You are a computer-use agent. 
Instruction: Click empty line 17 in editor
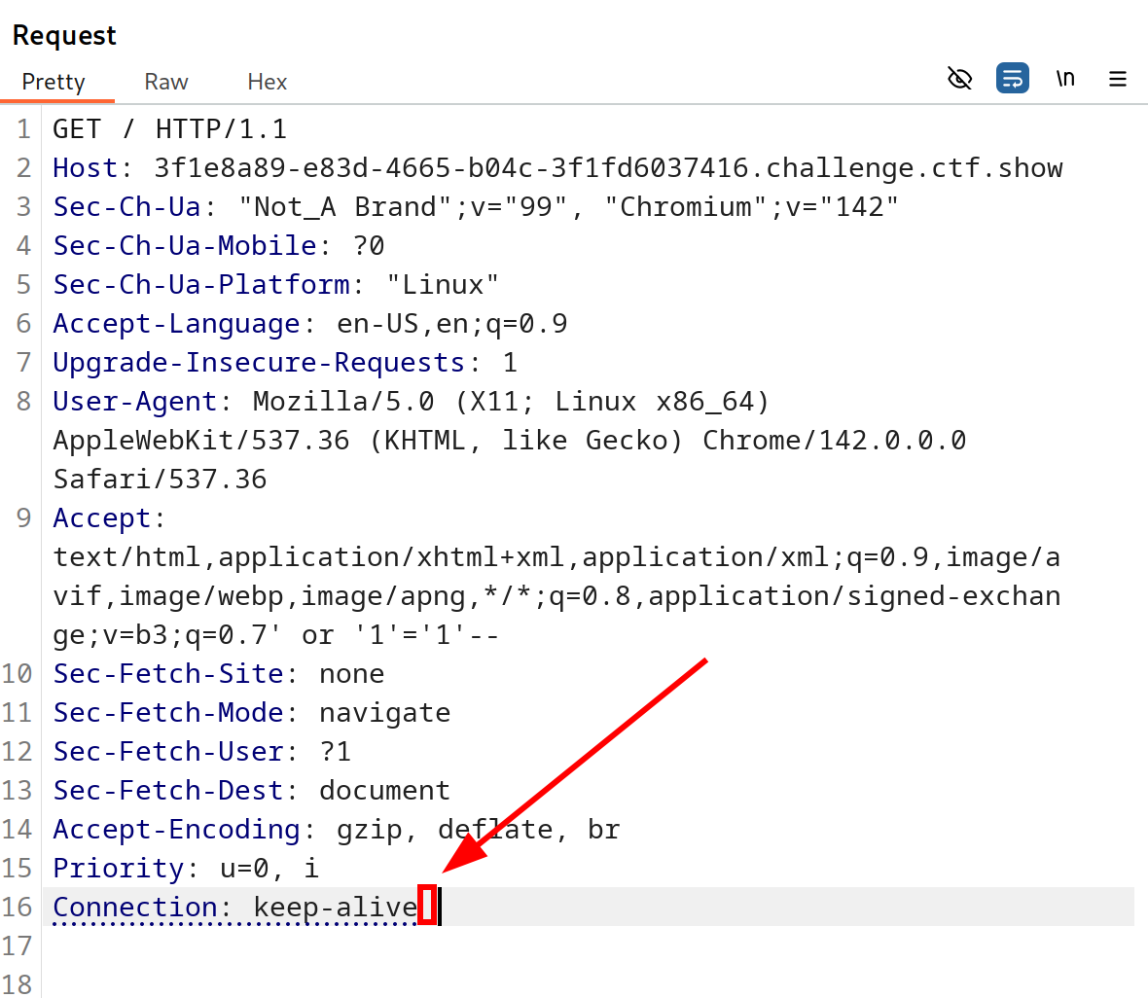389,946
